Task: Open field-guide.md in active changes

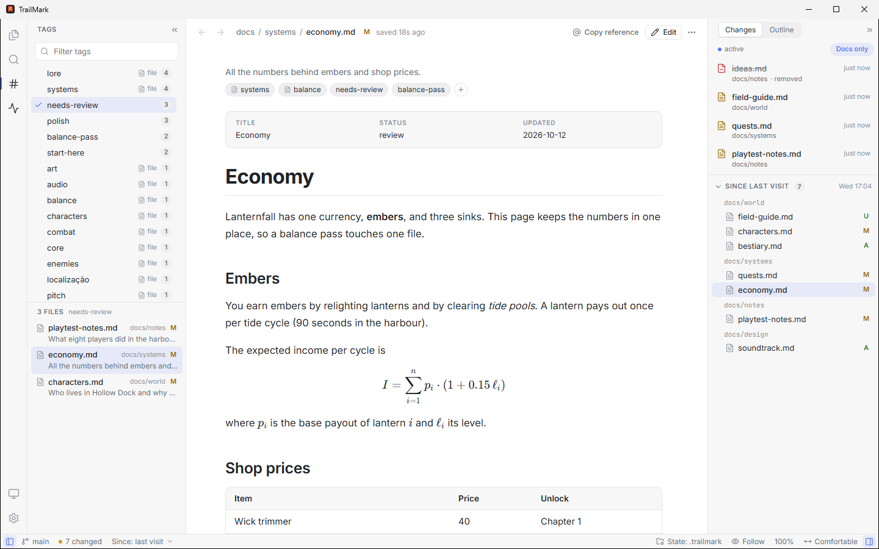Action: pos(794,101)
